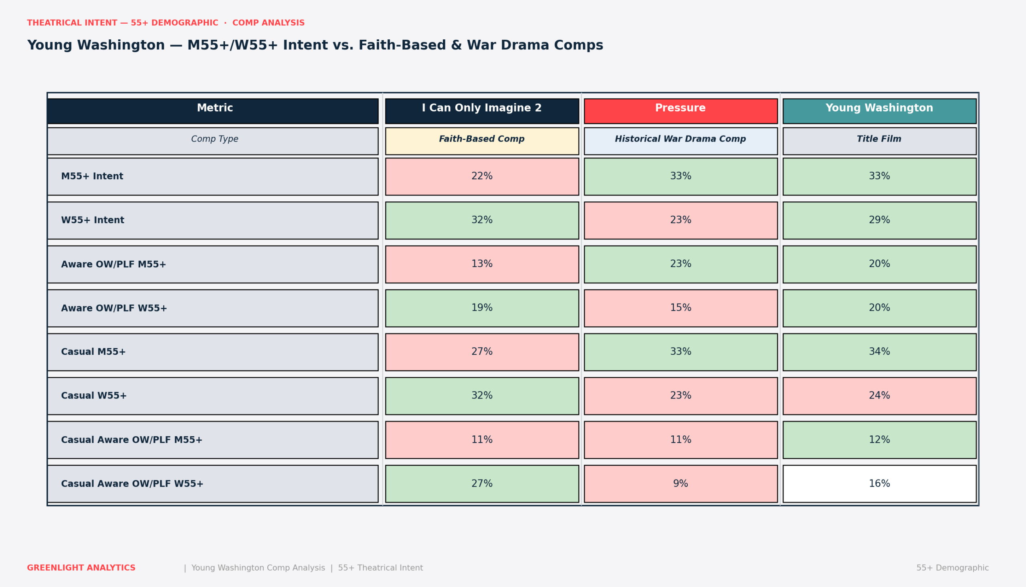Screen dimensions: 1026x587
Task: Click the 55+ Demographic footer label
Action: click(x=952, y=568)
